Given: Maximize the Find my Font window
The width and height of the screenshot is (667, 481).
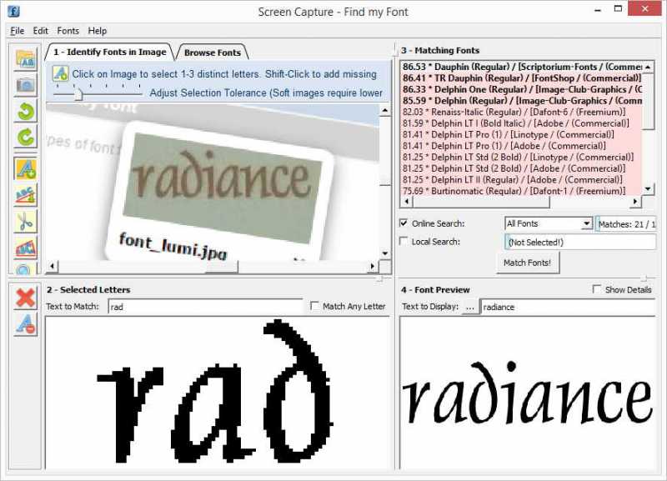Looking at the screenshot, I should point(618,9).
